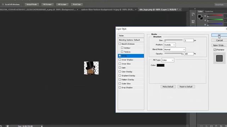Close the site_logo.png document tab
This screenshot has height=127, width=227.
click(180, 10)
